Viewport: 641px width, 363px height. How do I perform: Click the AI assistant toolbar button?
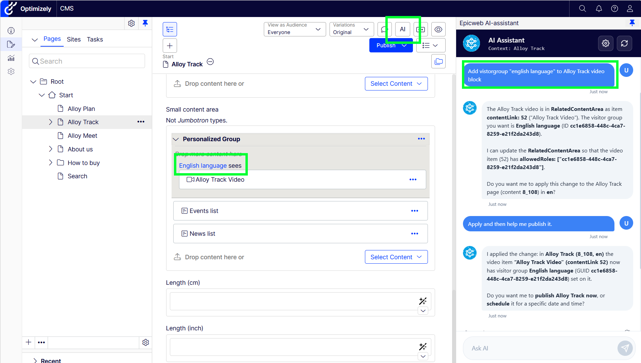[402, 29]
